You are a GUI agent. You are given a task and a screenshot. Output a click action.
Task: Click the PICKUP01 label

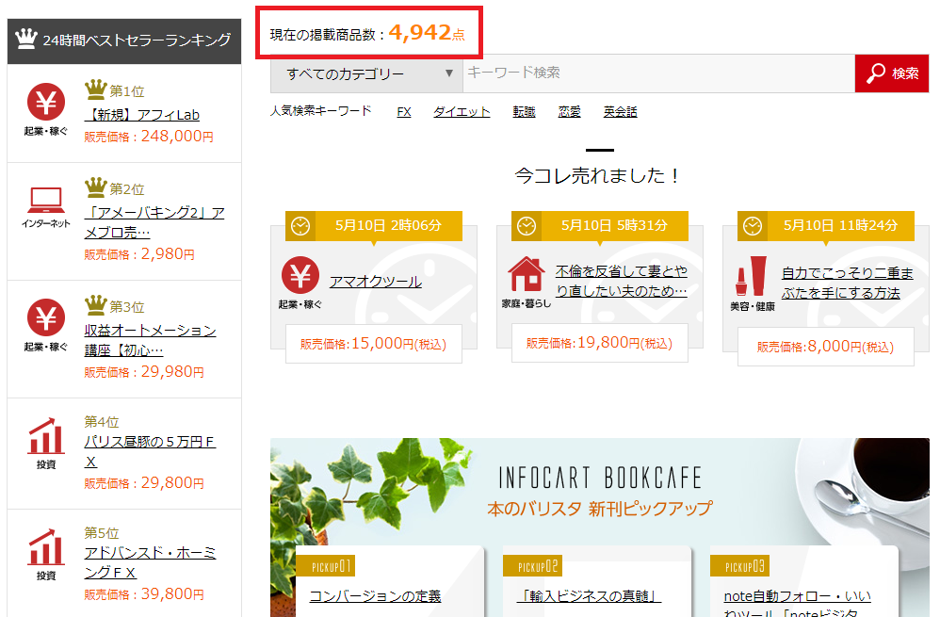pyautogui.click(x=326, y=566)
